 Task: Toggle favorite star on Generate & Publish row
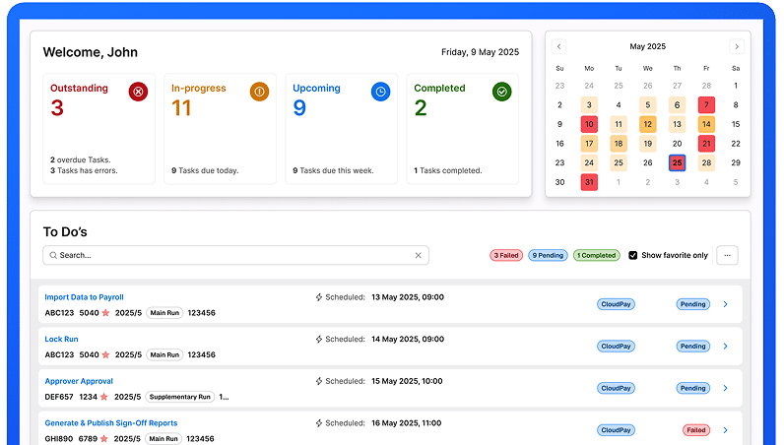click(x=104, y=439)
